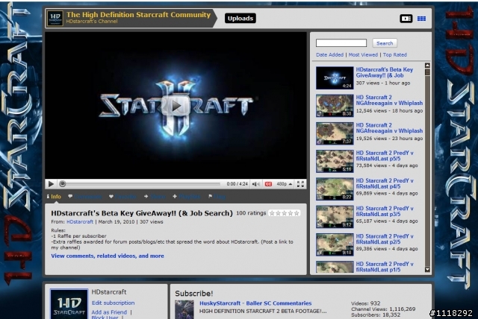478x319 pixels.
Task: Open the Share tab
Action: [x=155, y=197]
